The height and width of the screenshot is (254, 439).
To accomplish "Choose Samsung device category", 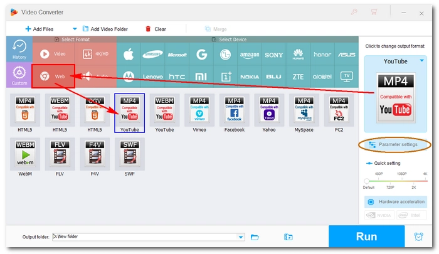I will [x=152, y=55].
